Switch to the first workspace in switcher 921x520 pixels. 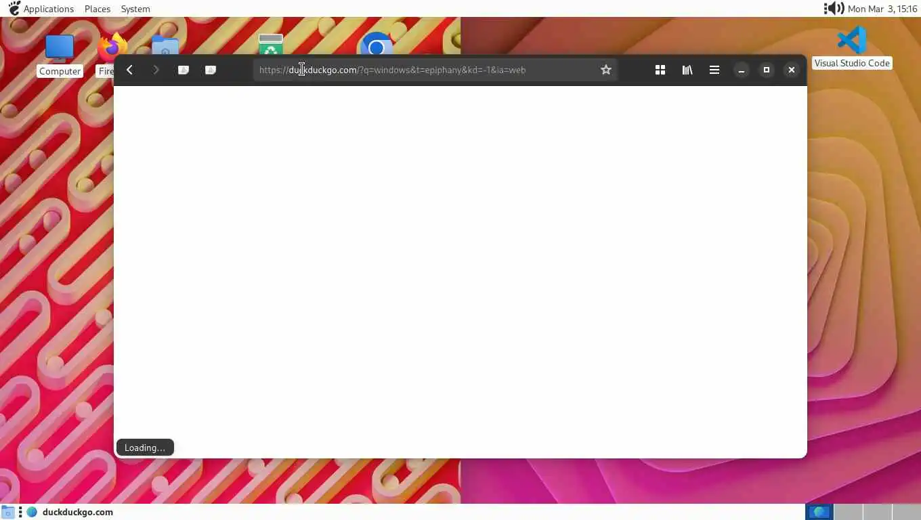[x=819, y=512]
